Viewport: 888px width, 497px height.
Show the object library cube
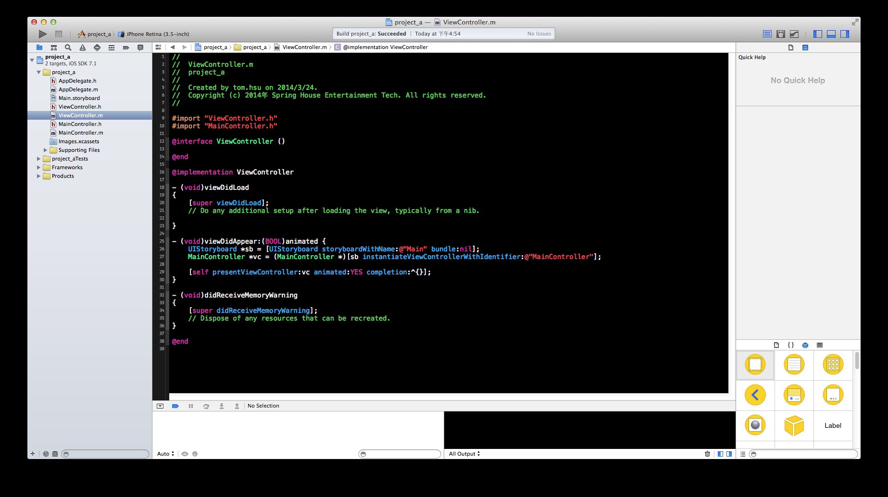pyautogui.click(x=805, y=345)
